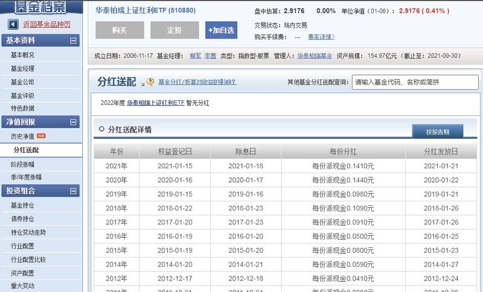The image size is (483, 292).
Task: Open 季/年度涨幅 sidebar item
Action: pyautogui.click(x=26, y=177)
